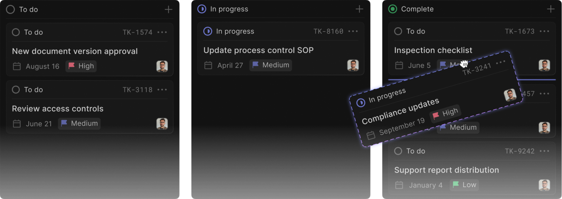Open the more options menu for TK-8160
The height and width of the screenshot is (199, 562).
pos(353,32)
